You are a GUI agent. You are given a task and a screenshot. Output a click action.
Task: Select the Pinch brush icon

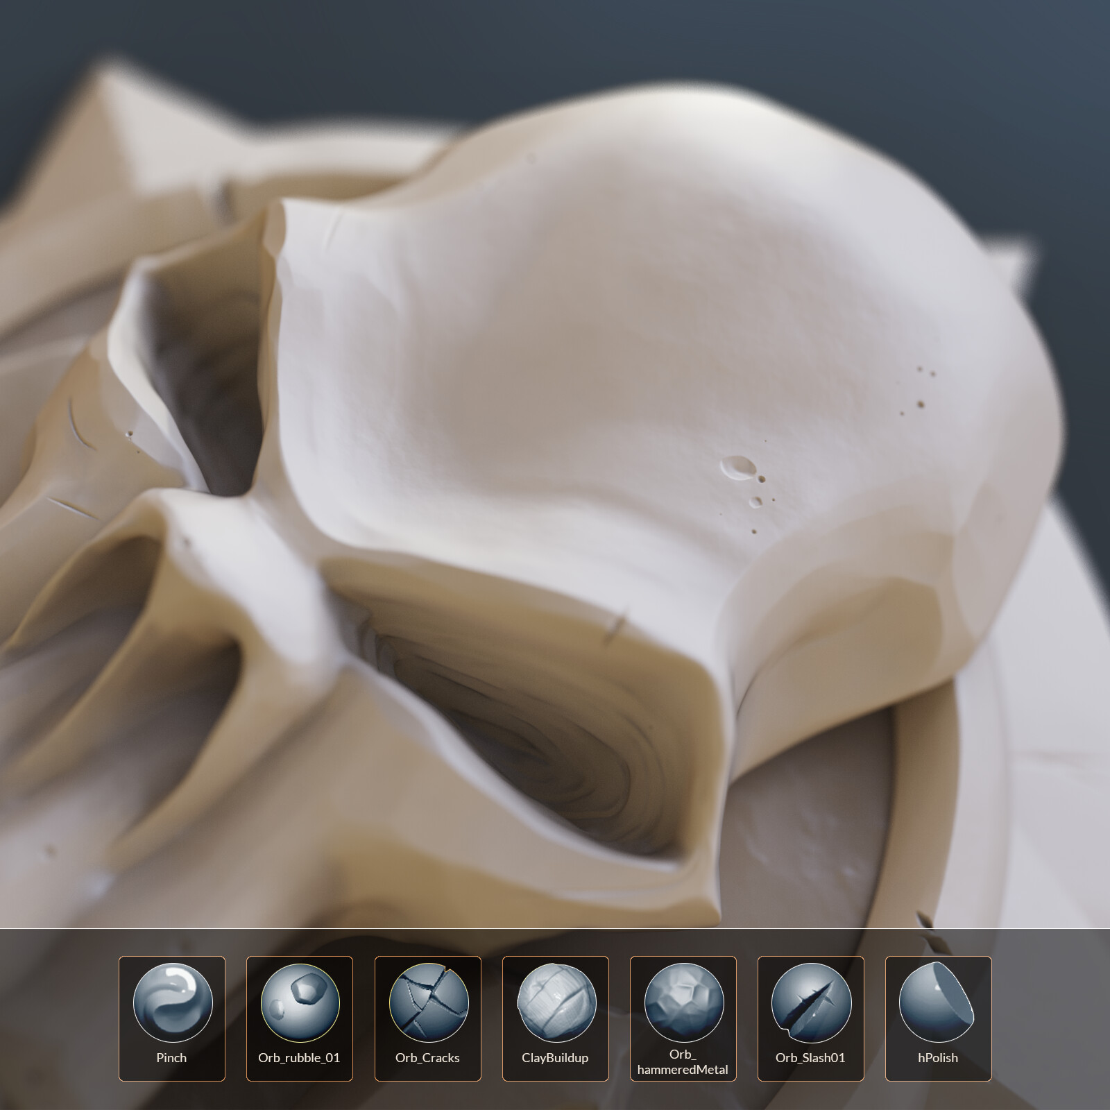point(172,1002)
